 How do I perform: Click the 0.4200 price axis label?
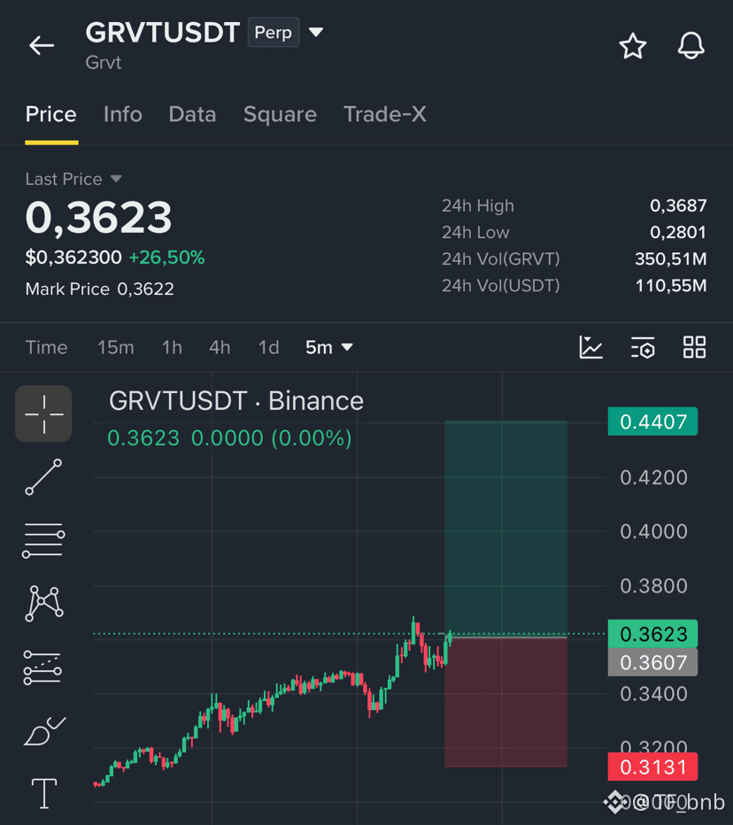click(653, 478)
